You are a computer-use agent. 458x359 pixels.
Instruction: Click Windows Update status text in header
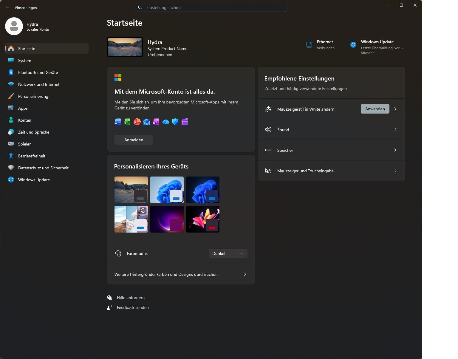pyautogui.click(x=382, y=50)
